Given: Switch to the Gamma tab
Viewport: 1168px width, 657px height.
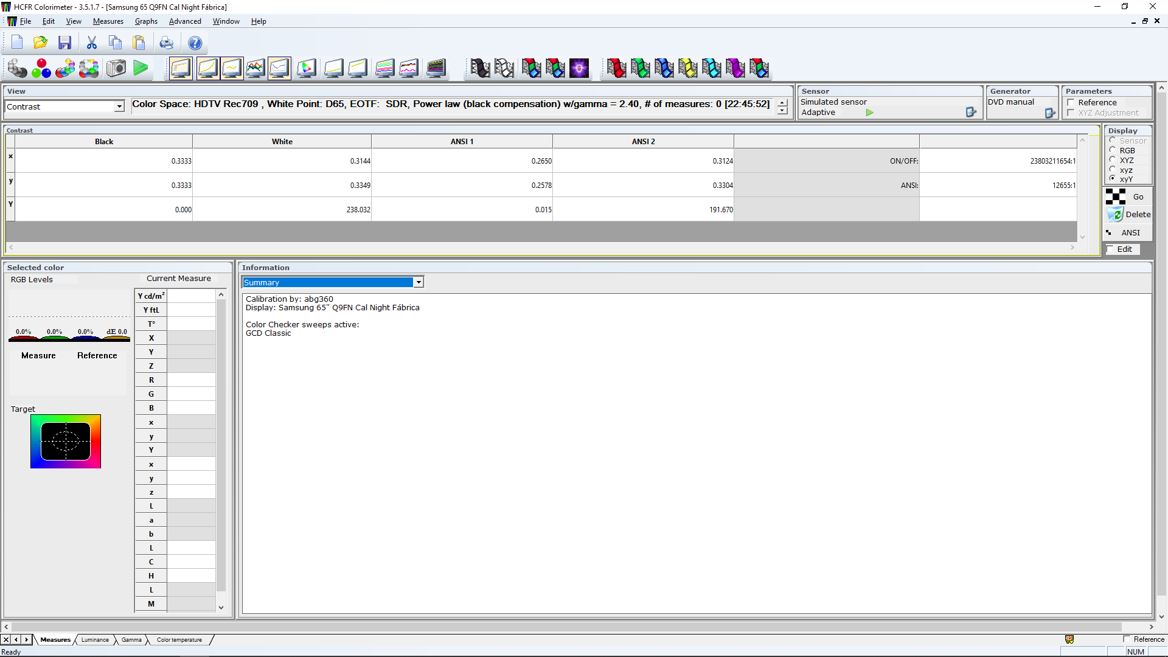Looking at the screenshot, I should click(x=131, y=640).
